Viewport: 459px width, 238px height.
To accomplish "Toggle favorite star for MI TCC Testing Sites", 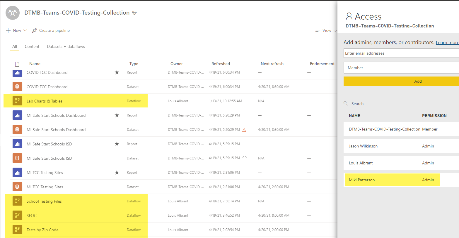I will [117, 172].
